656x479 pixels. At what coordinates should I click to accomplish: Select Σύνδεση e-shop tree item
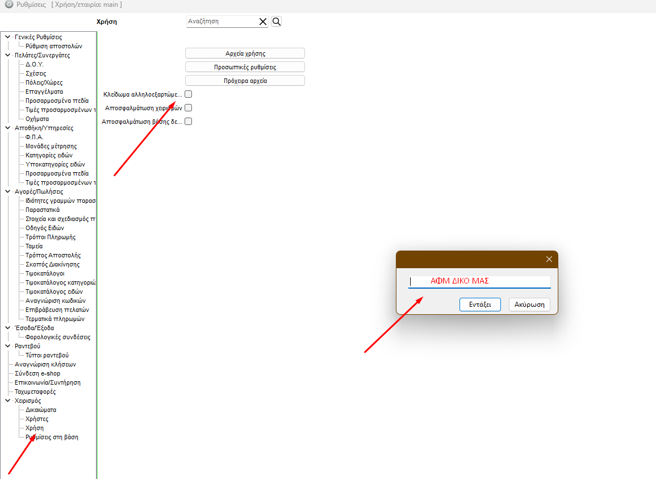point(37,373)
